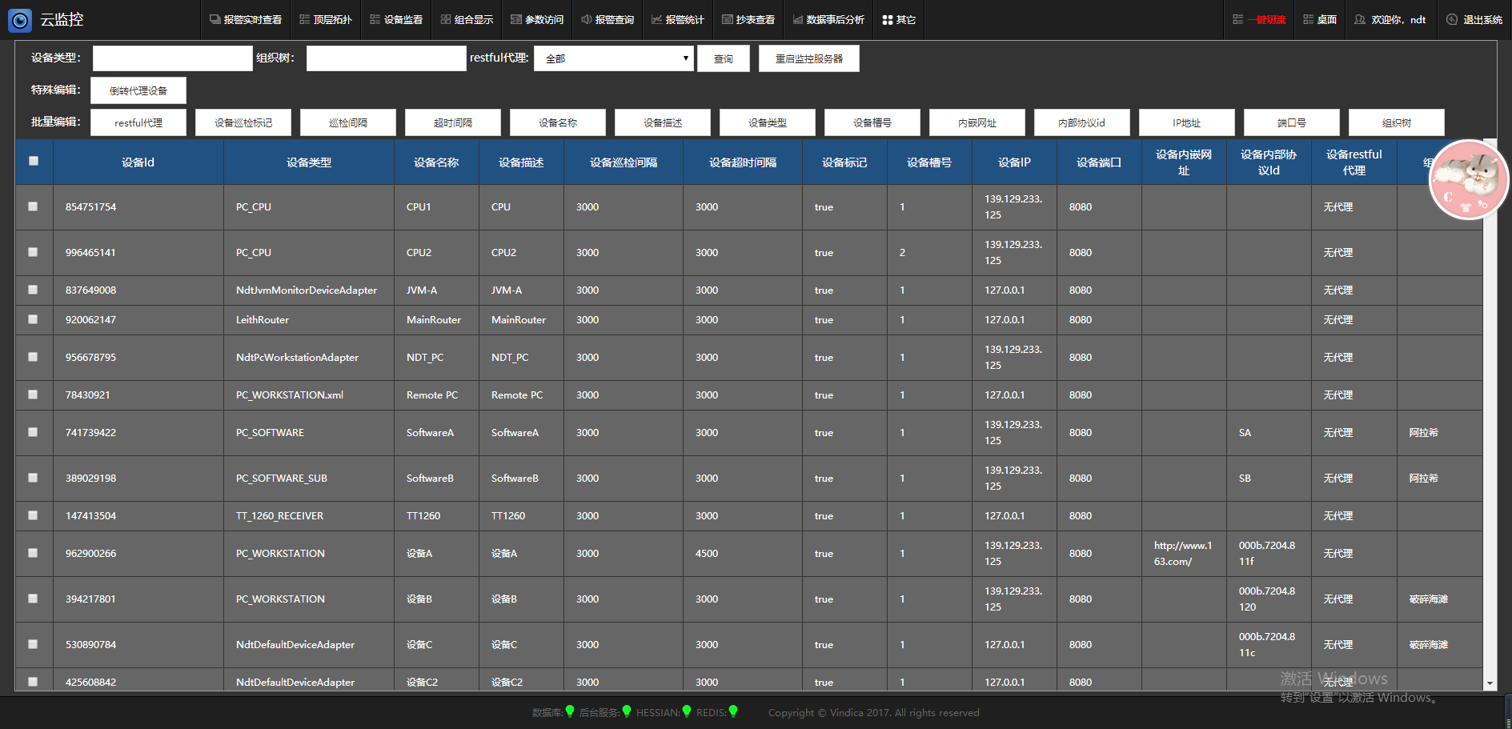Click the red 一键切流 shortcut

[x=1259, y=20]
